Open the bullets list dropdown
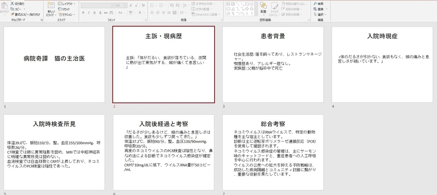This screenshot has height=195, width=437. [156, 5]
